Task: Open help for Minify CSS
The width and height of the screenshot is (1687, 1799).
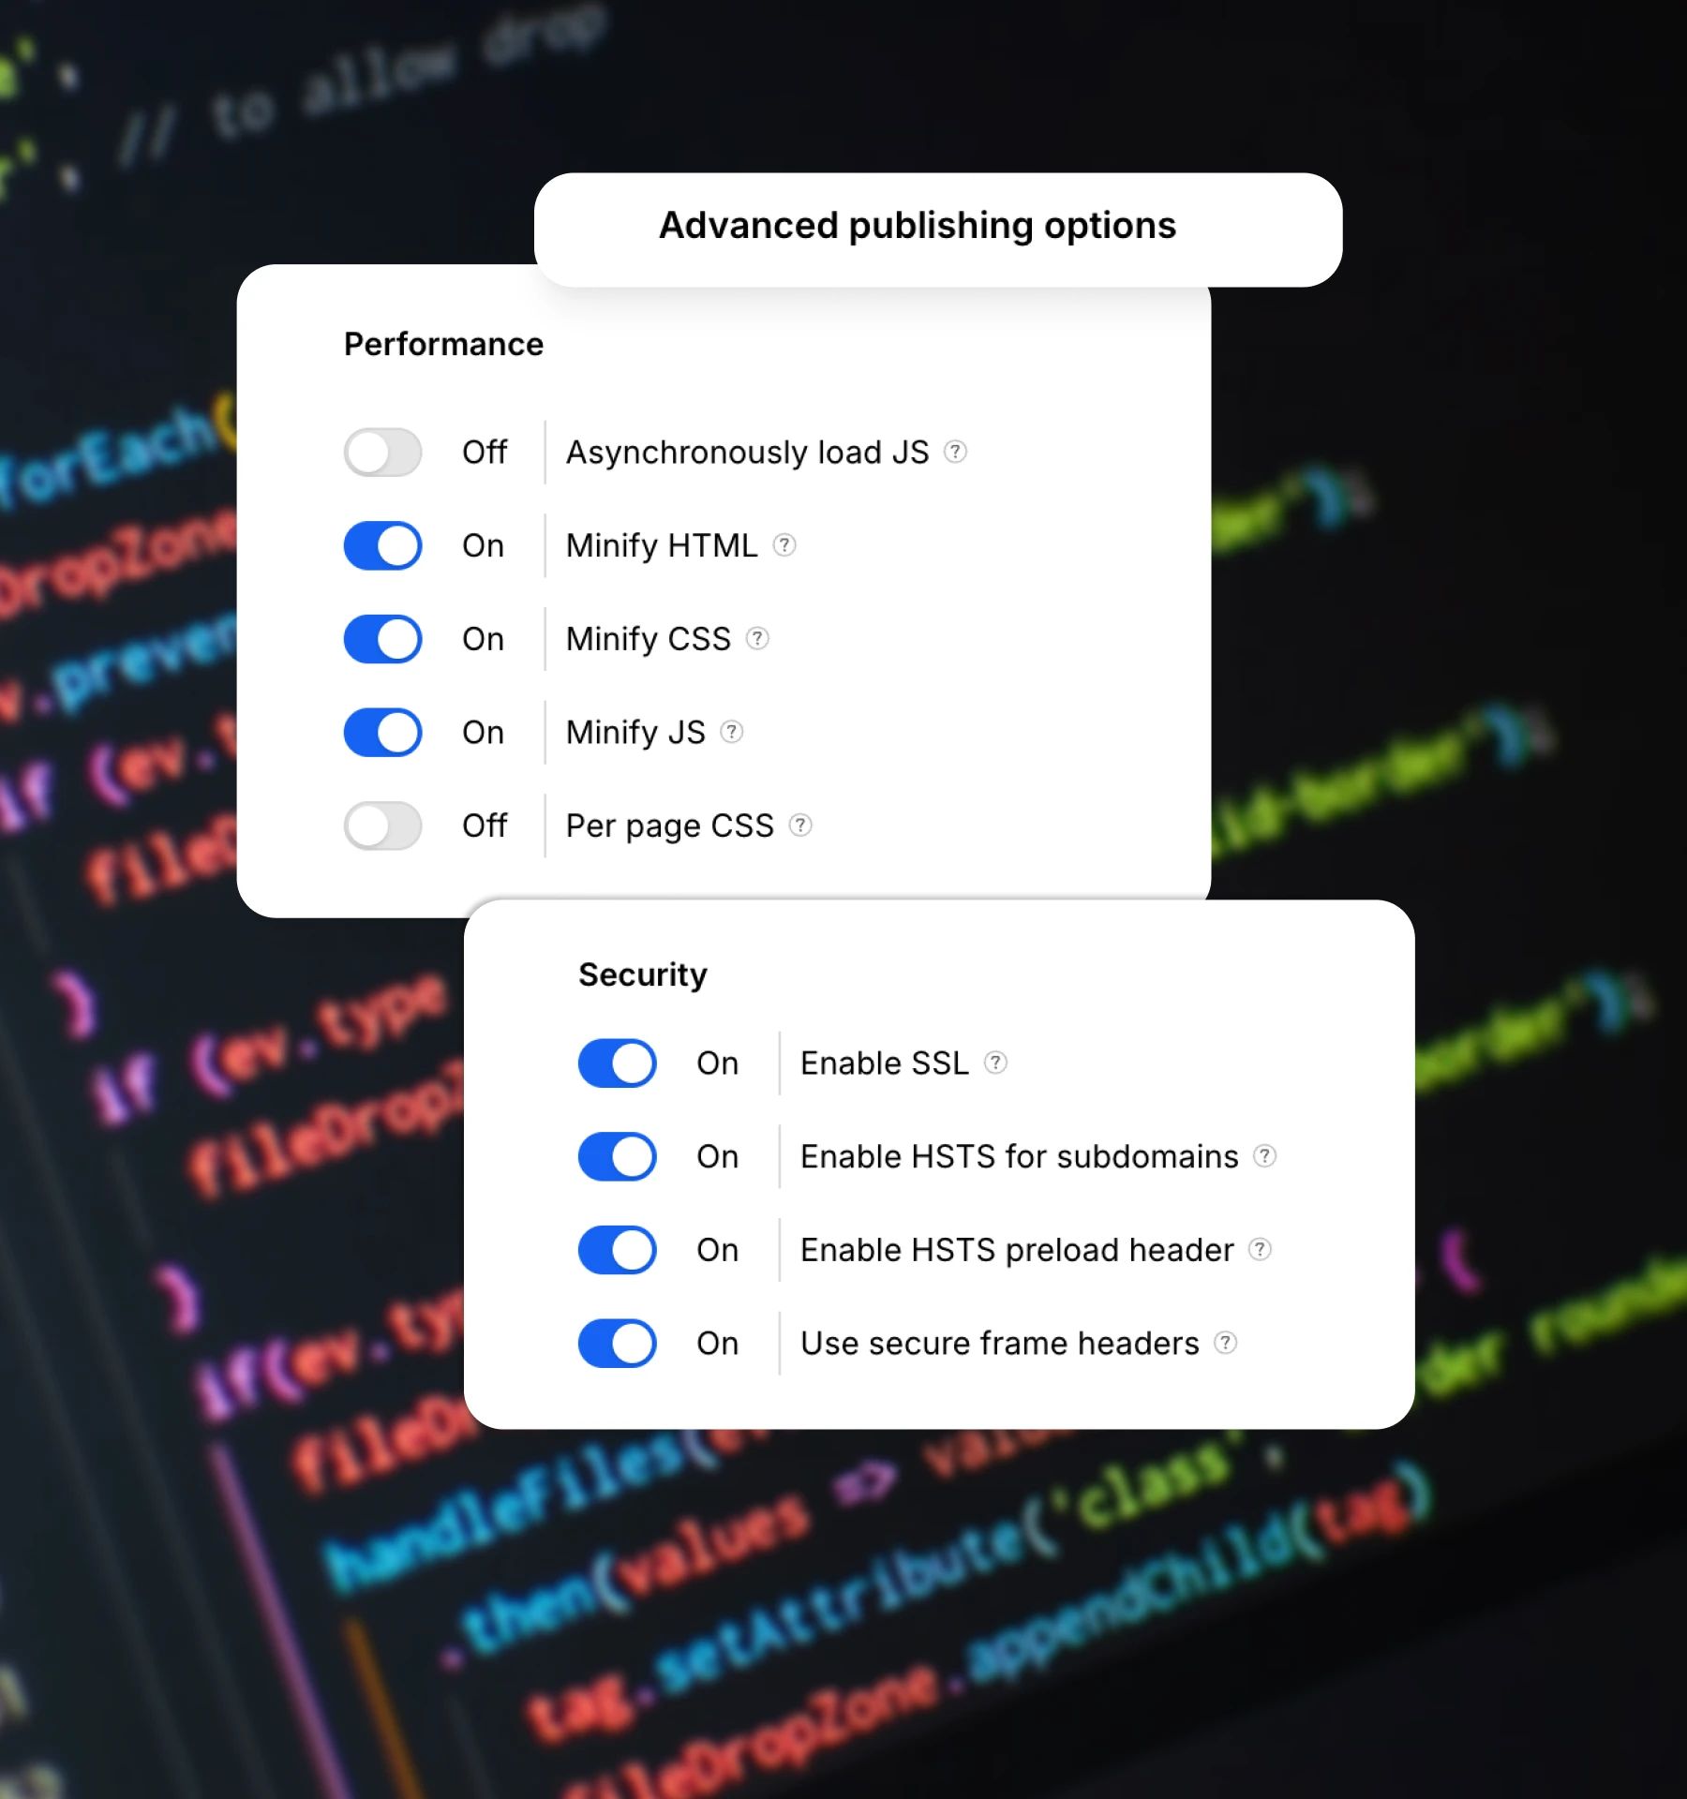Action: coord(757,639)
